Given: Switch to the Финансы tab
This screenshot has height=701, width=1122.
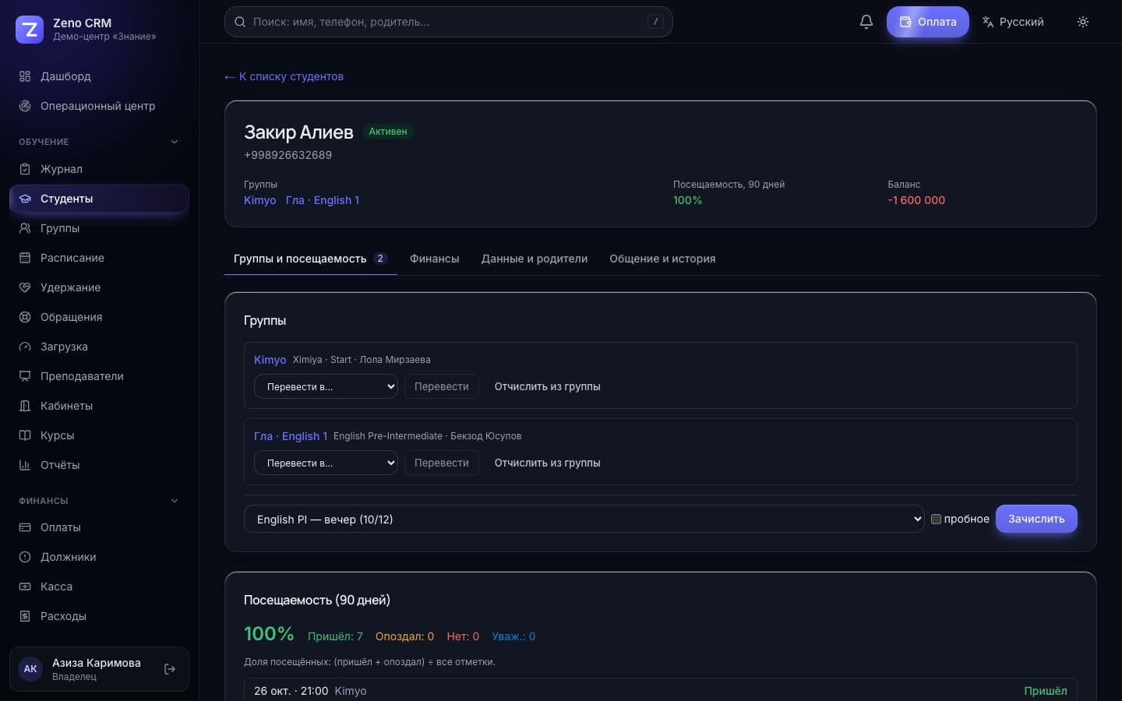Looking at the screenshot, I should [435, 259].
